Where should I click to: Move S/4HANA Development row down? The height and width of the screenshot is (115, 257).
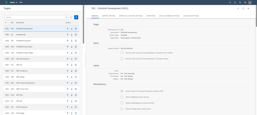pyautogui.click(x=72, y=29)
